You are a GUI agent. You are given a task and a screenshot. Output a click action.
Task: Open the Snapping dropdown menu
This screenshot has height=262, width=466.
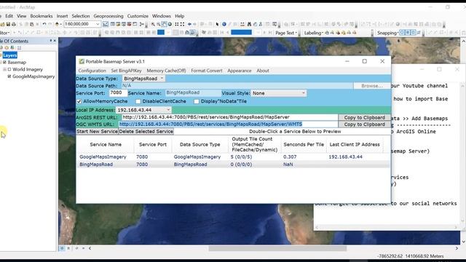point(387,33)
